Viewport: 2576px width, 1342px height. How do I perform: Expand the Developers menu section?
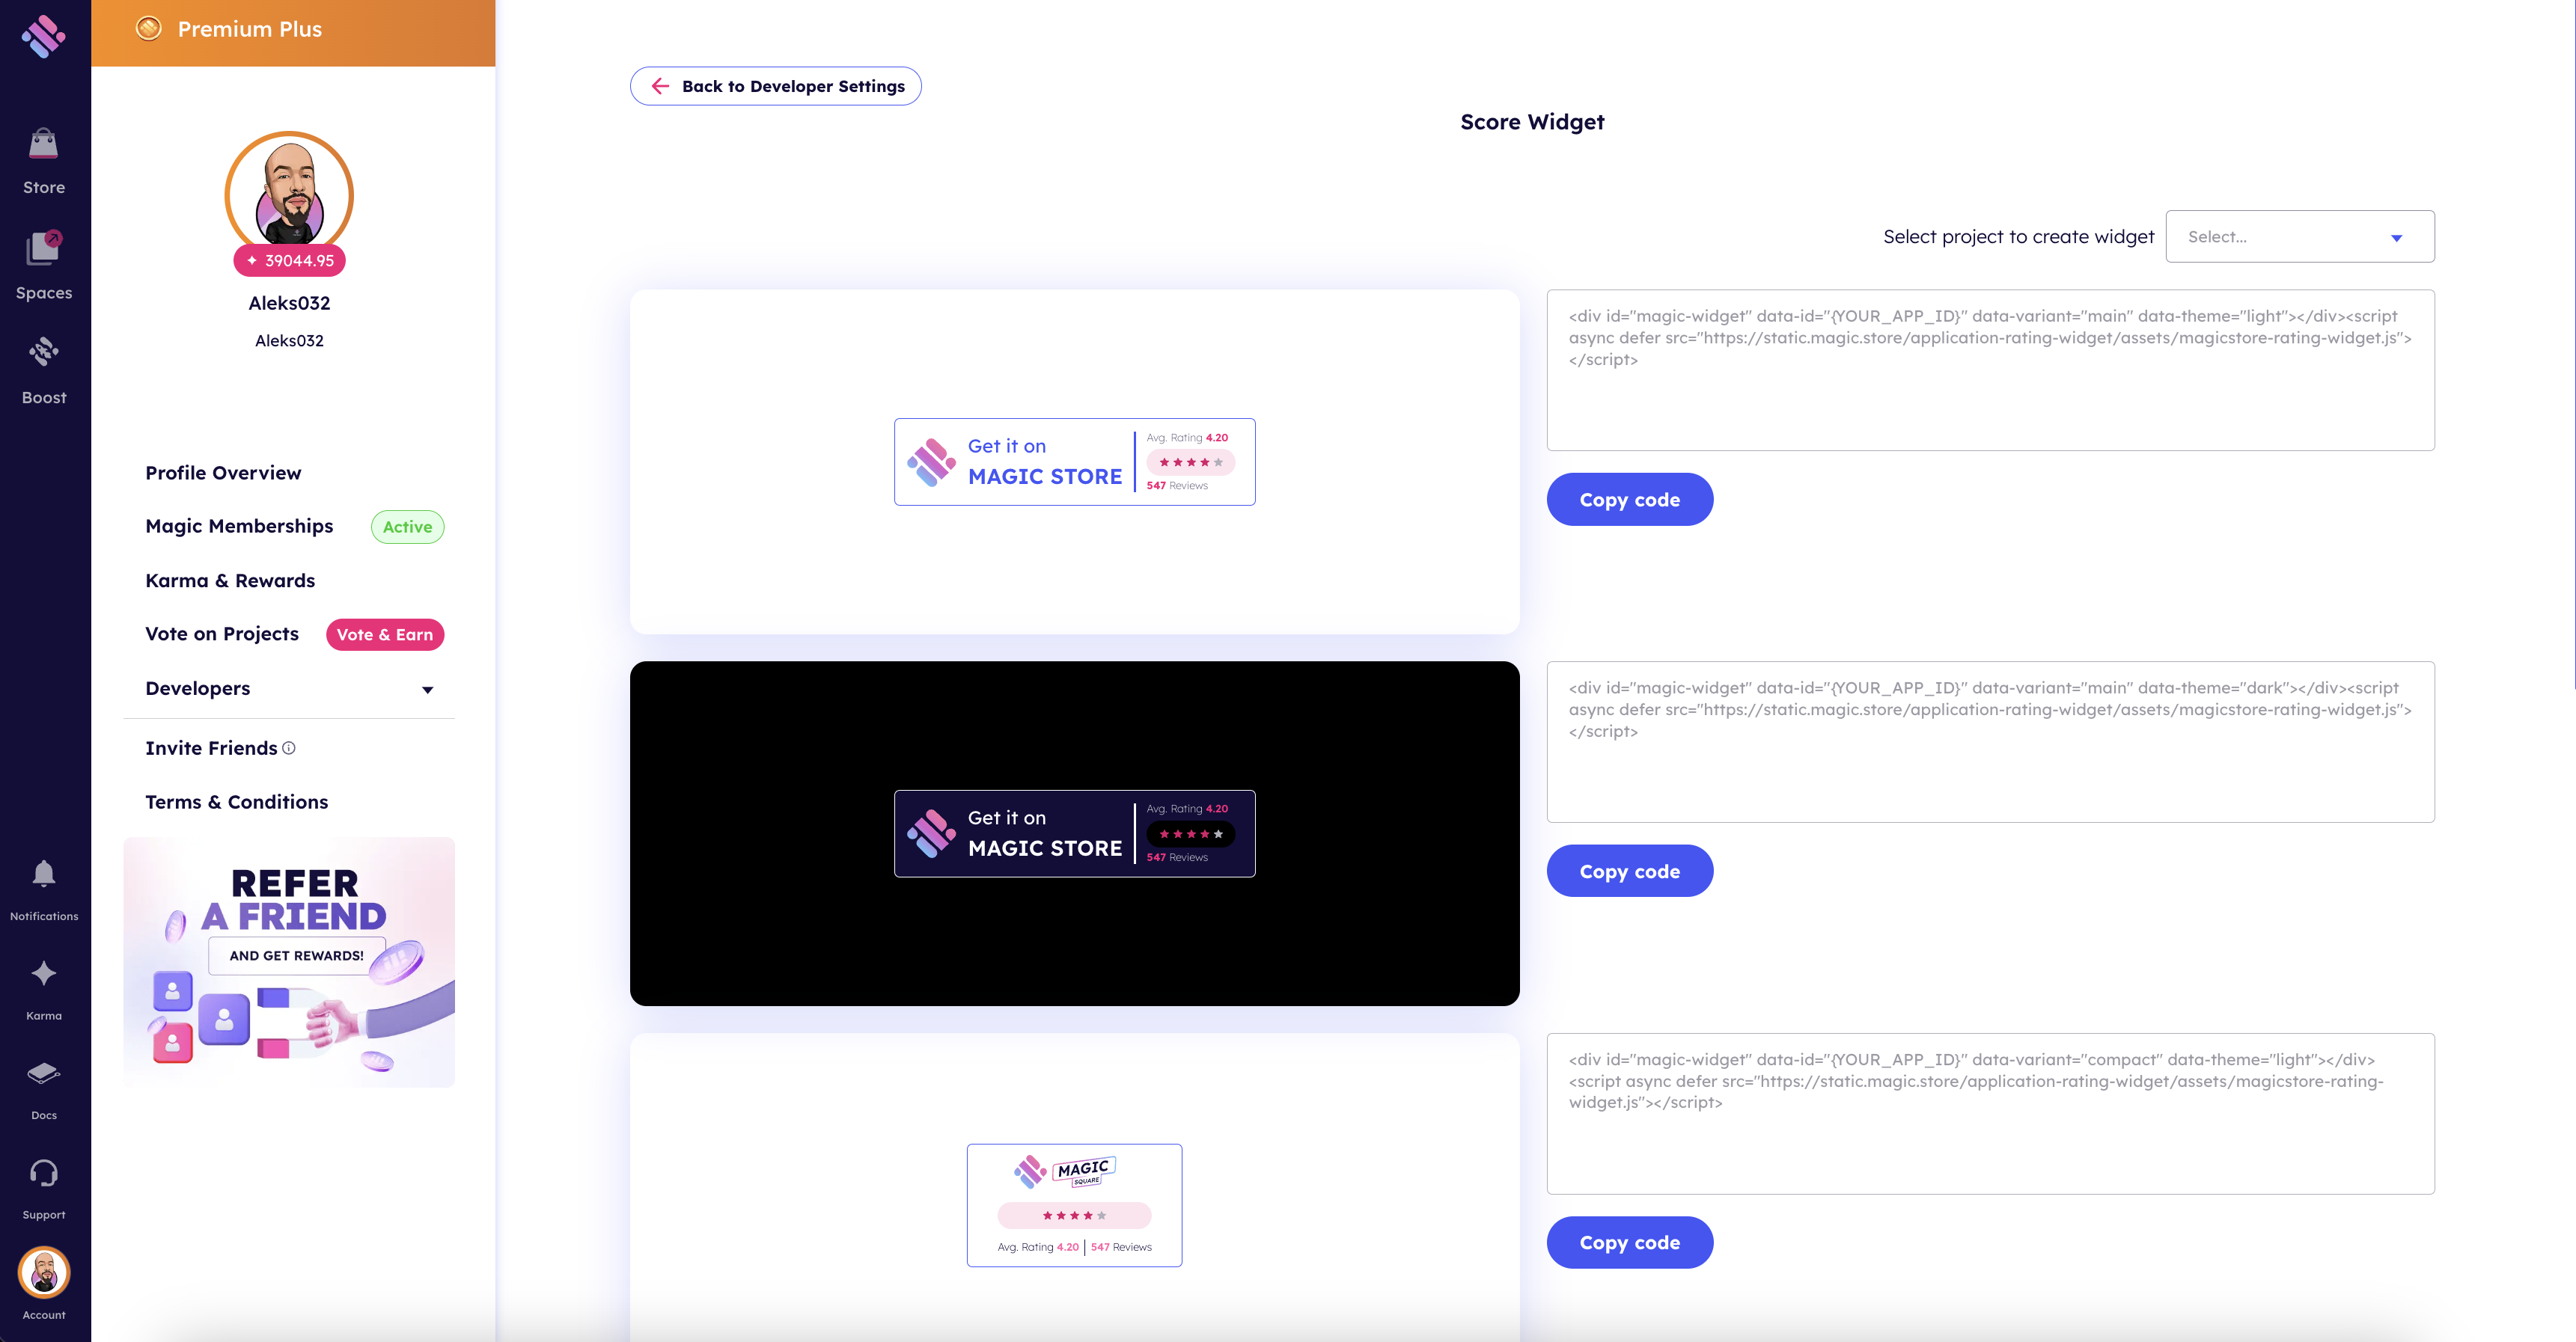pos(289,688)
